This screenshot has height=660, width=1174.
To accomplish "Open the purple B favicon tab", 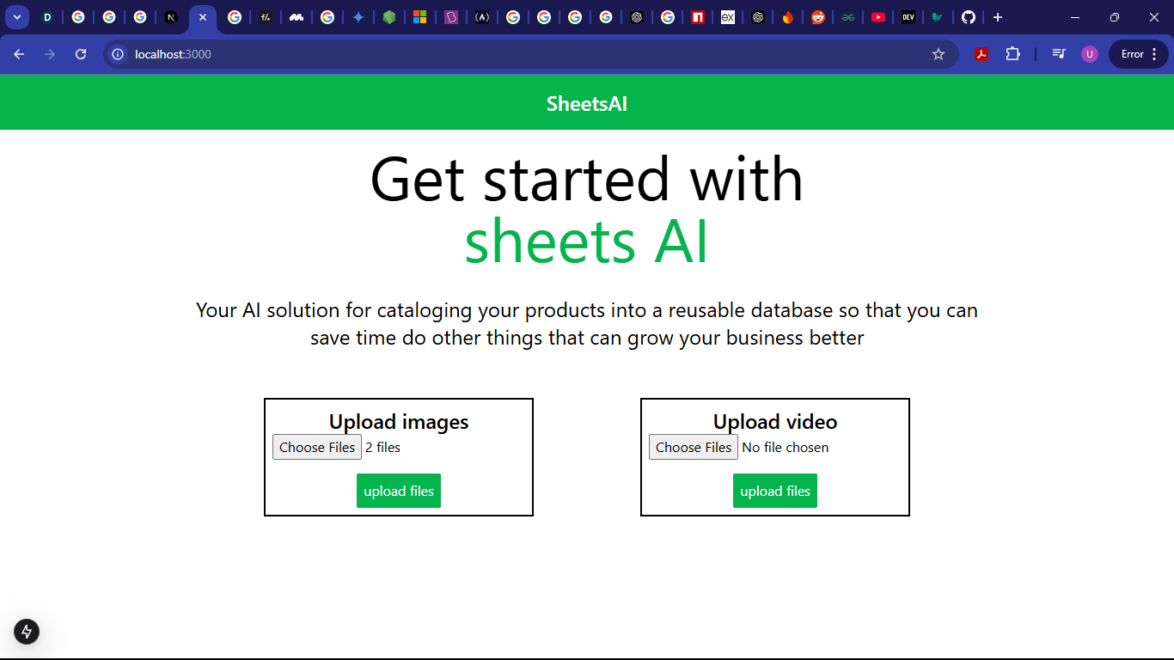I will (x=451, y=17).
